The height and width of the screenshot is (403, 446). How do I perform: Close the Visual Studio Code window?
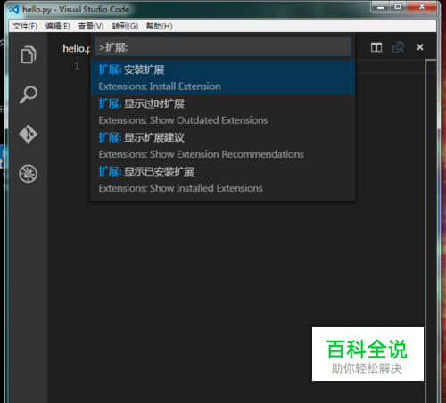pyautogui.click(x=422, y=6)
